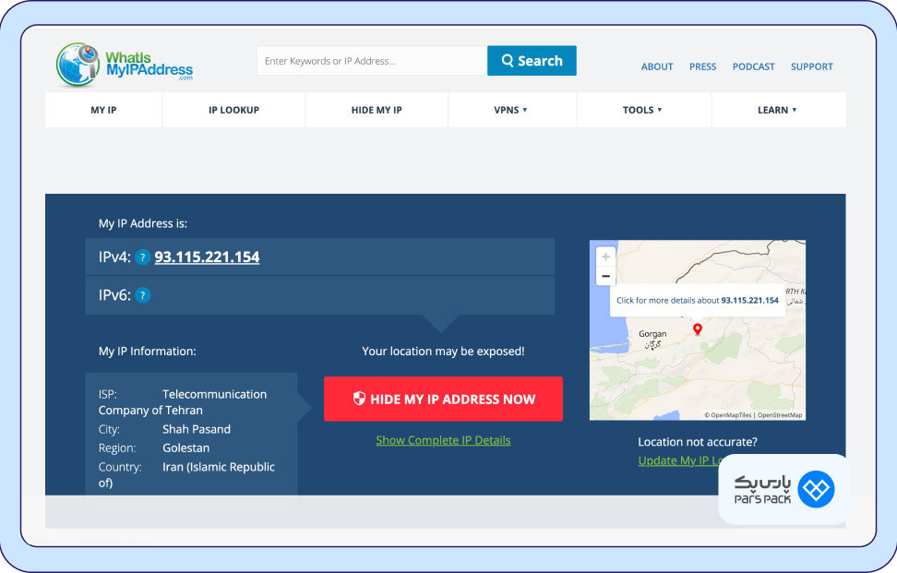
Task: Click the IPv4 question mark help icon
Action: [143, 257]
